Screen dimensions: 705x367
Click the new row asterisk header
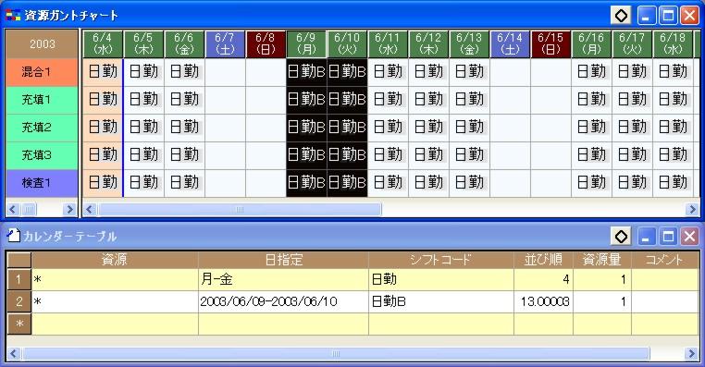pos(19,324)
